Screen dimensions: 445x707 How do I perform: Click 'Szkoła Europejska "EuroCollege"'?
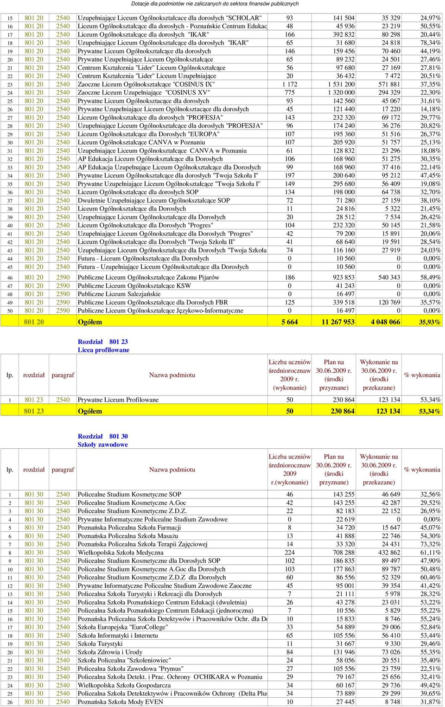[123, 627]
